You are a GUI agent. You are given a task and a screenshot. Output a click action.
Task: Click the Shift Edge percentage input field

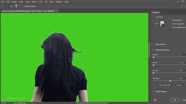[x=183, y=78]
